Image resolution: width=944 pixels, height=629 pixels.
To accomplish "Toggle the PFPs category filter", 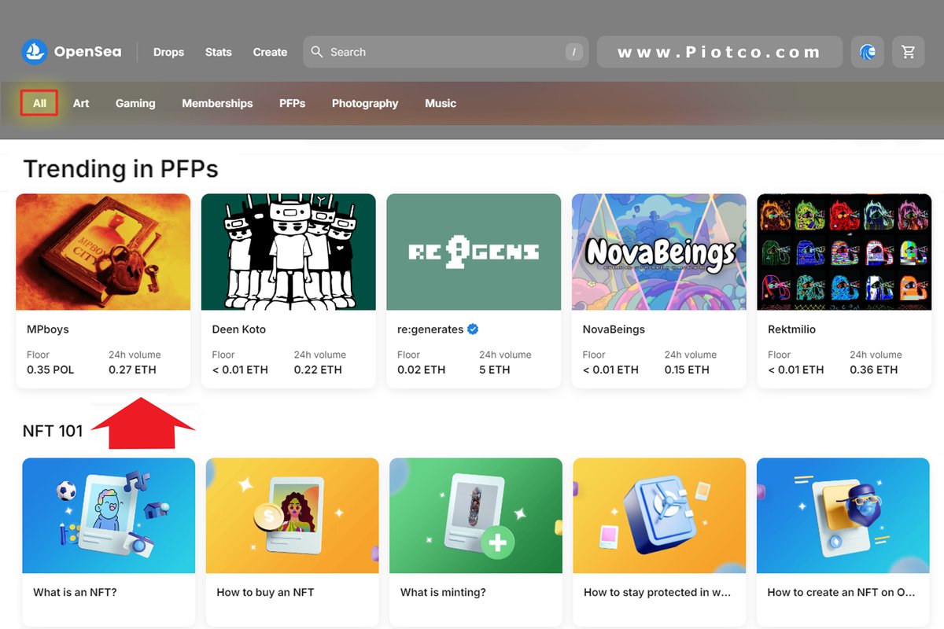I will pyautogui.click(x=292, y=103).
